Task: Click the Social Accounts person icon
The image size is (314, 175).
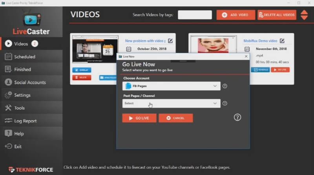Action: (8, 82)
